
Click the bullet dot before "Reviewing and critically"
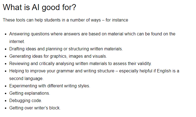click(6, 64)
